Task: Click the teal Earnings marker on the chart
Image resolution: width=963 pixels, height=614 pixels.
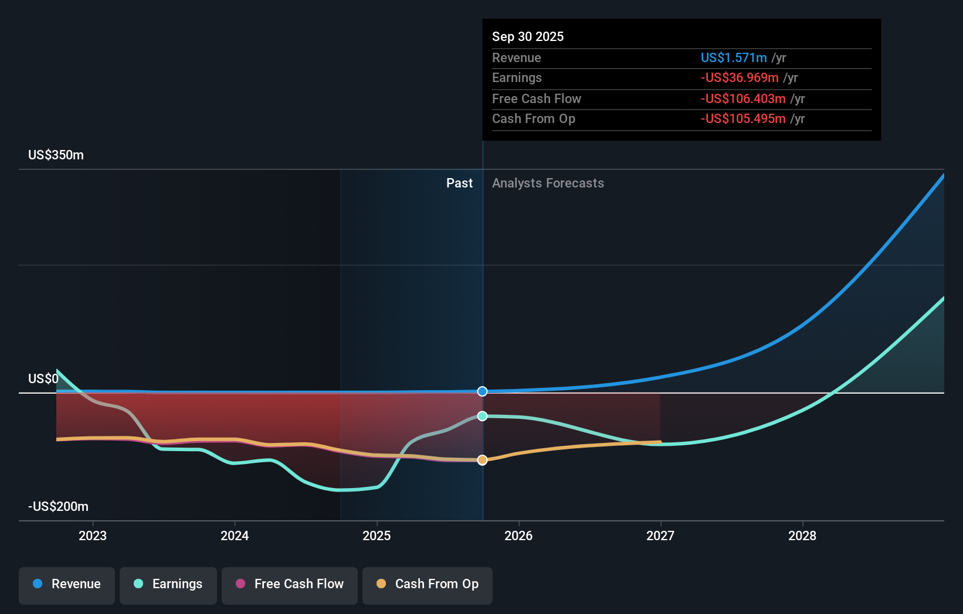Action: (x=482, y=416)
